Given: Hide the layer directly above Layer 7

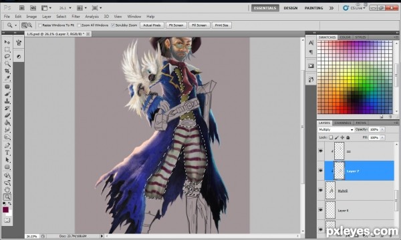Looking at the screenshot, I should [321, 151].
